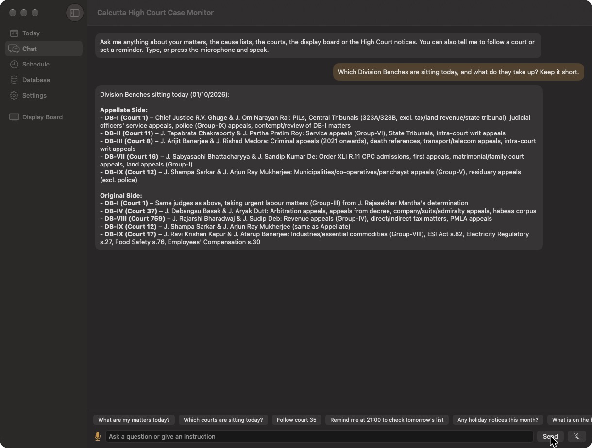The image size is (592, 448).
Task: Choose the 'What are my matters today?' suggestion
Action: tap(134, 420)
